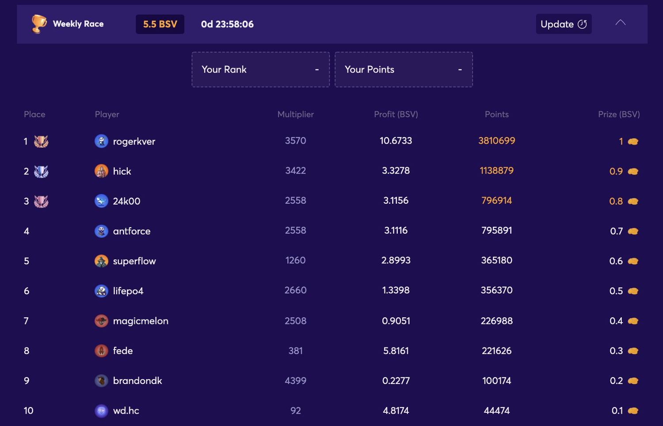The width and height of the screenshot is (663, 426).
Task: Click rogerkver's first place medal badge
Action: 41,141
